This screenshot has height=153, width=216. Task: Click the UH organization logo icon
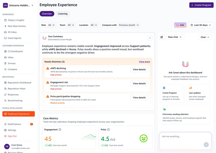pyautogui.click(x=5, y=5)
